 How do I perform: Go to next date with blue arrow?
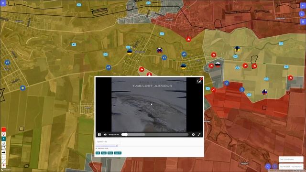click(x=274, y=166)
